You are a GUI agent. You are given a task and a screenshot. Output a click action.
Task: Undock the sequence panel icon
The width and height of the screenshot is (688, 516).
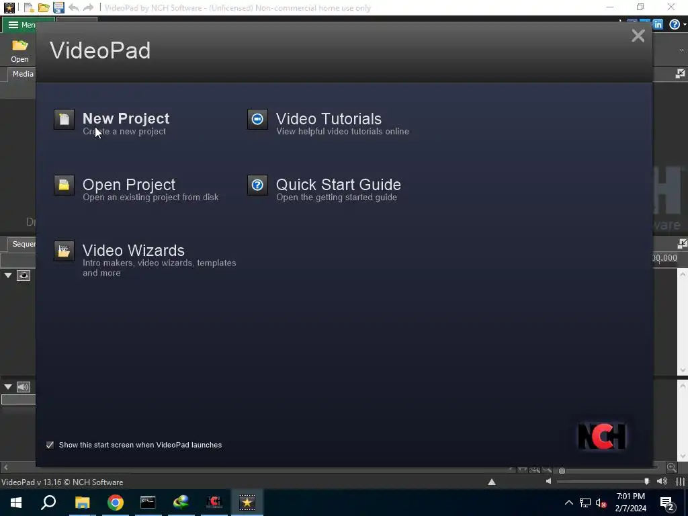682,243
